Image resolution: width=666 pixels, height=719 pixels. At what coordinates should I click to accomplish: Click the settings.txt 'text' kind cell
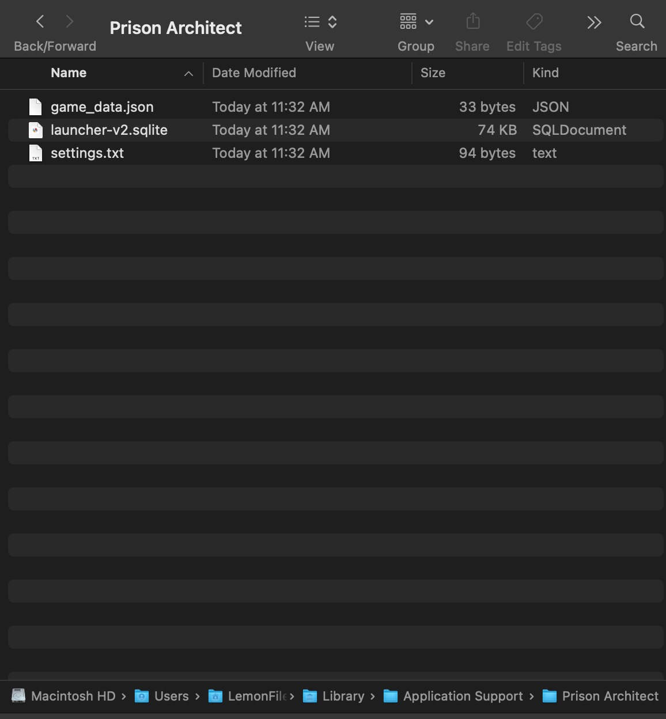[544, 153]
